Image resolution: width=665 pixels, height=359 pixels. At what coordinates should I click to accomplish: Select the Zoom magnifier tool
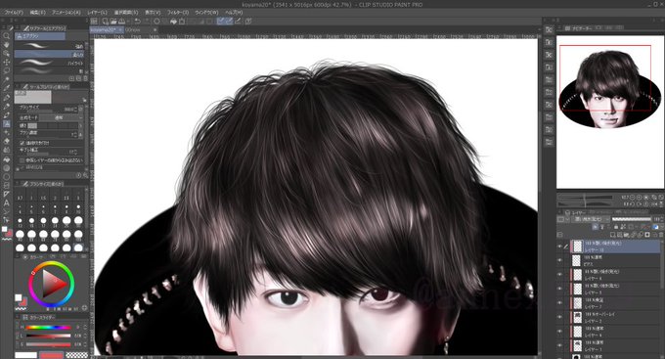point(7,36)
